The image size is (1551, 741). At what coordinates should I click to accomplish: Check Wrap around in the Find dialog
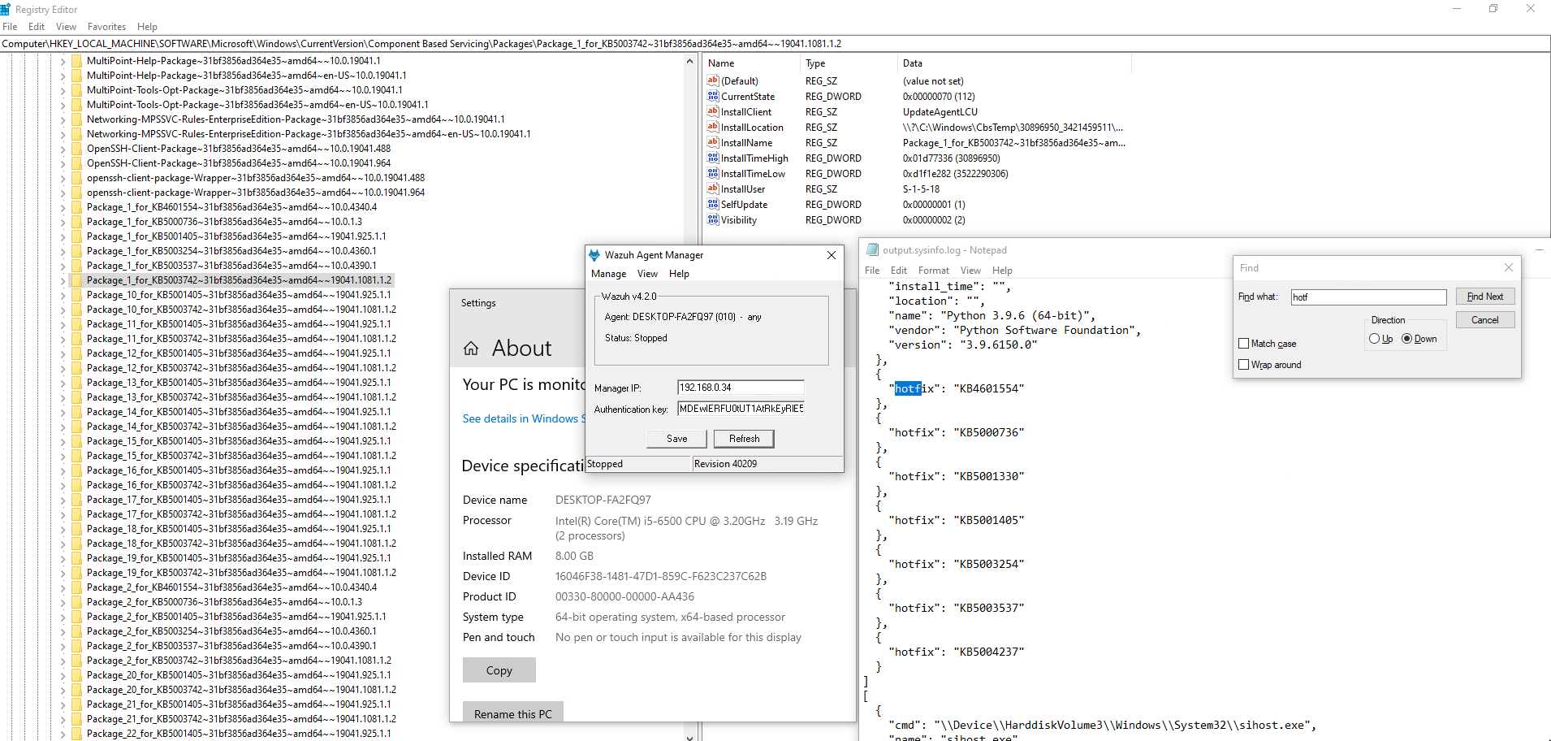click(x=1244, y=364)
